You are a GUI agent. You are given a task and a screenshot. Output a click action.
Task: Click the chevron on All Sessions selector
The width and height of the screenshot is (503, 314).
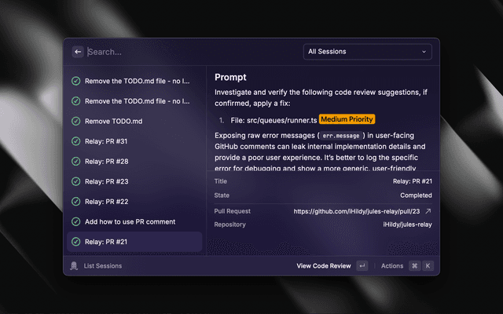tap(424, 52)
